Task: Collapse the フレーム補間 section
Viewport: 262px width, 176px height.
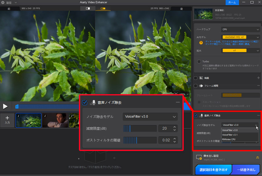Action: click(258, 86)
